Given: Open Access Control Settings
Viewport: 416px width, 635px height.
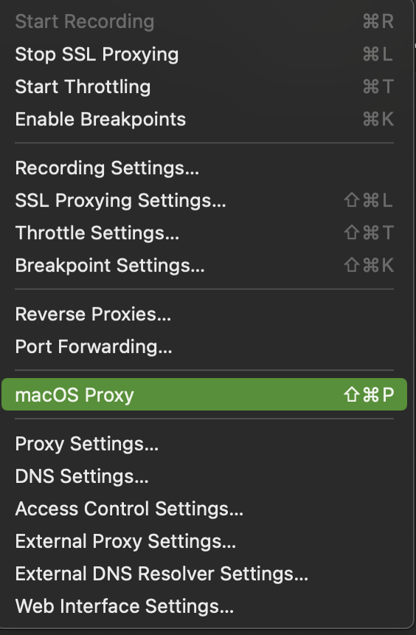Looking at the screenshot, I should (204, 508).
